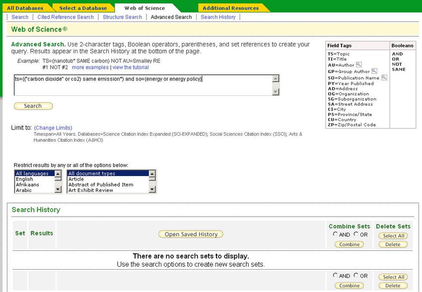The width and height of the screenshot is (422, 292).
Task: Select 'Abstract of Published Item' type
Action: [x=108, y=185]
